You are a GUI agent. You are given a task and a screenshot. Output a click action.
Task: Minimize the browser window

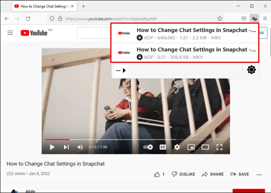[x=238, y=6]
